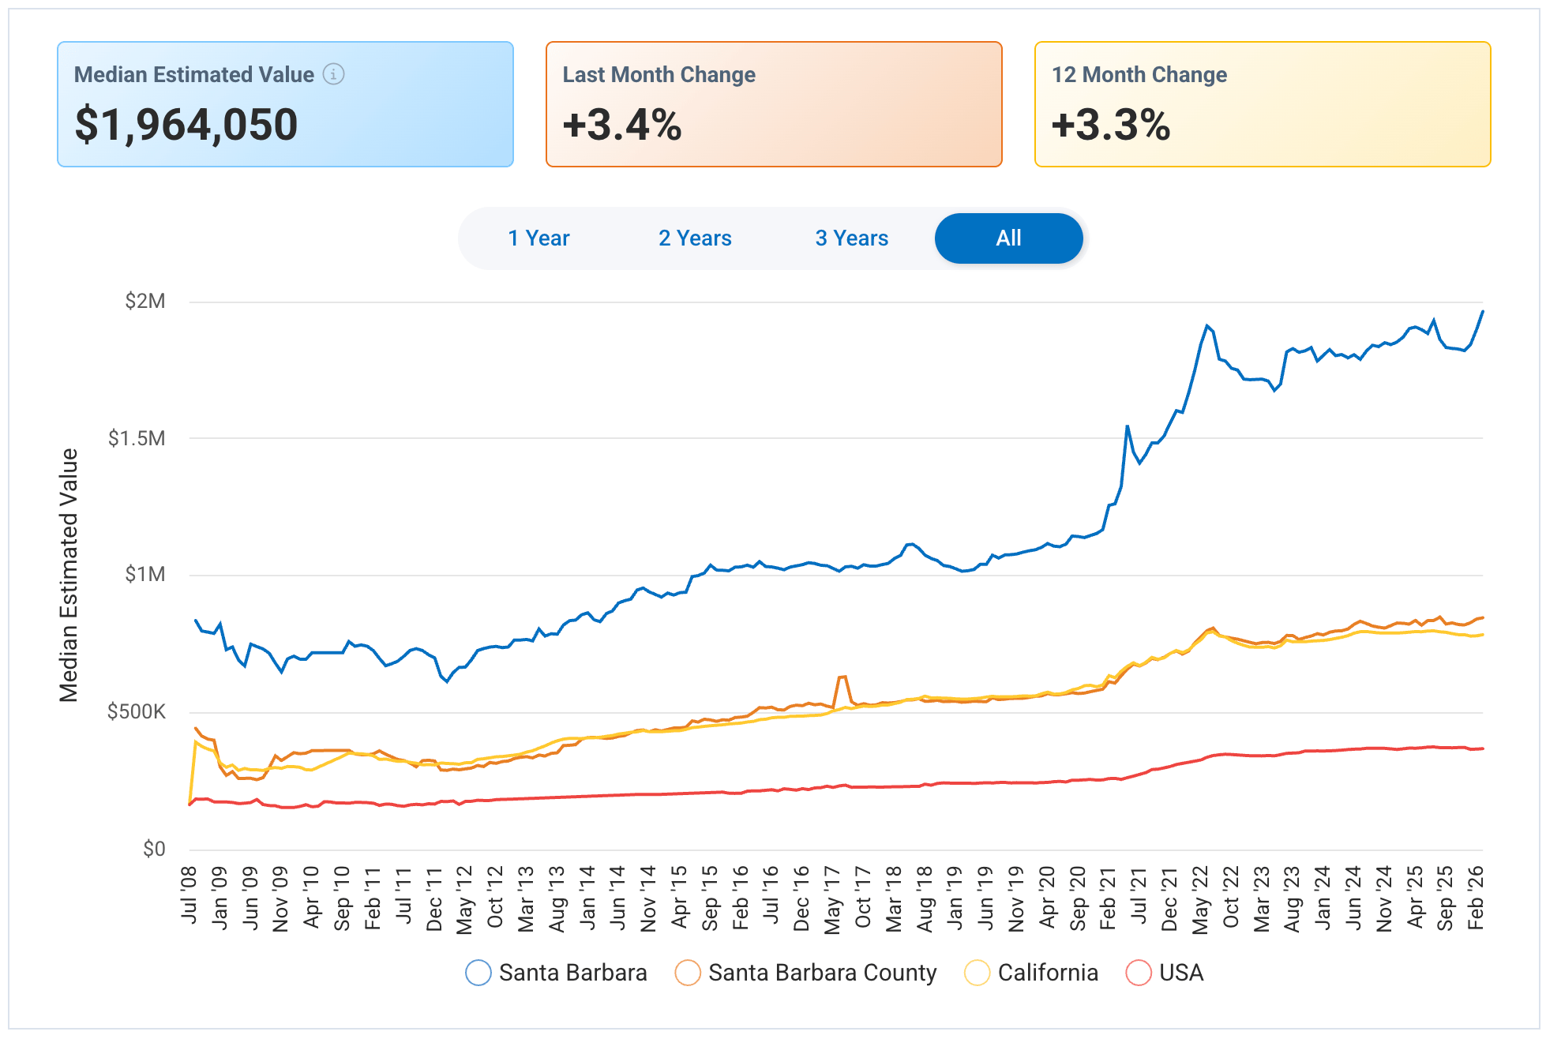The image size is (1546, 1039).
Task: Click the peak of the blue line near May '22
Action: [x=1206, y=325]
